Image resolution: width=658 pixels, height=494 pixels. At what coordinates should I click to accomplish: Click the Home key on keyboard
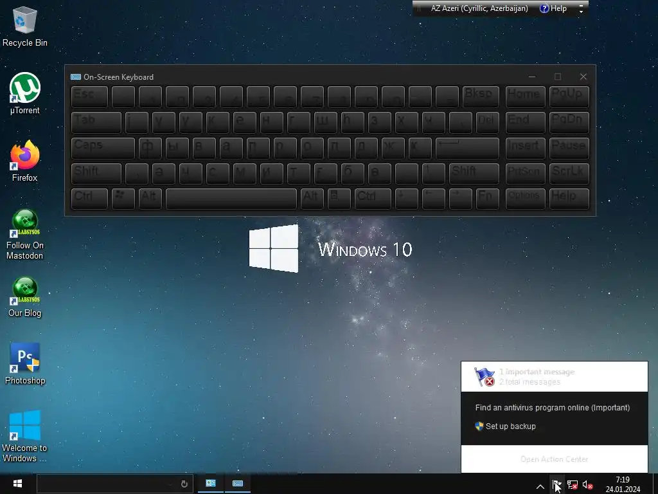pyautogui.click(x=526, y=96)
